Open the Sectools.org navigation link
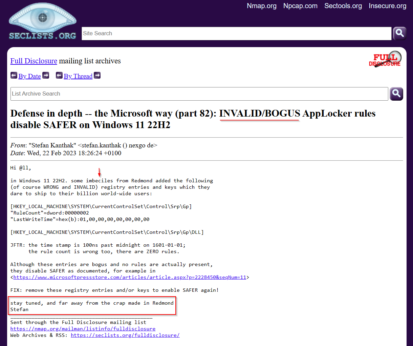Screen dimensions: 413x346 coord(343,6)
